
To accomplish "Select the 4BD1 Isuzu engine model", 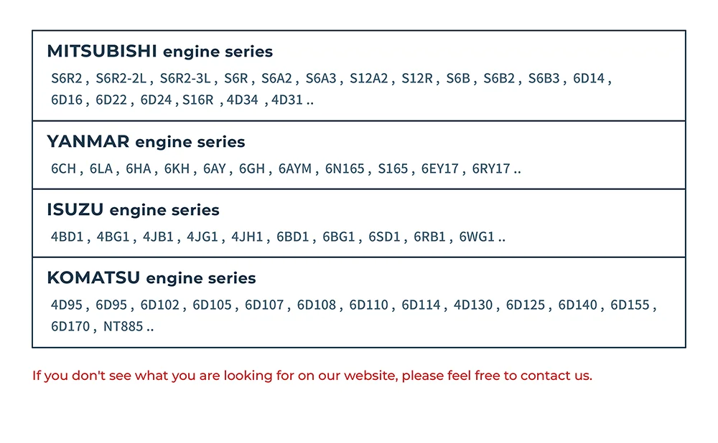I will [67, 237].
